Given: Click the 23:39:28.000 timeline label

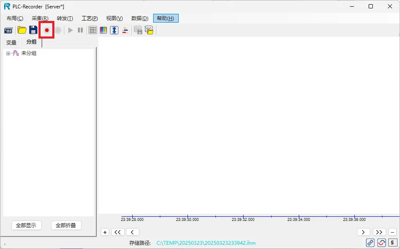Looking at the screenshot, I should point(132,219).
